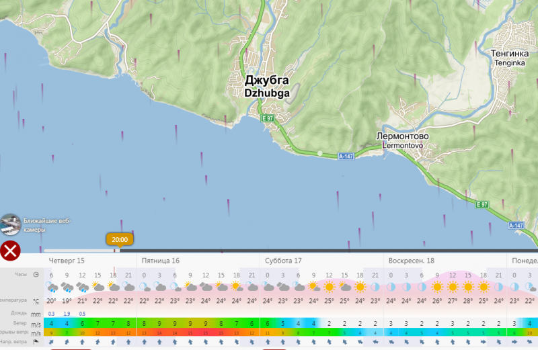Open the nearest webcams thumbnail
This screenshot has width=538, height=350.
10,224
